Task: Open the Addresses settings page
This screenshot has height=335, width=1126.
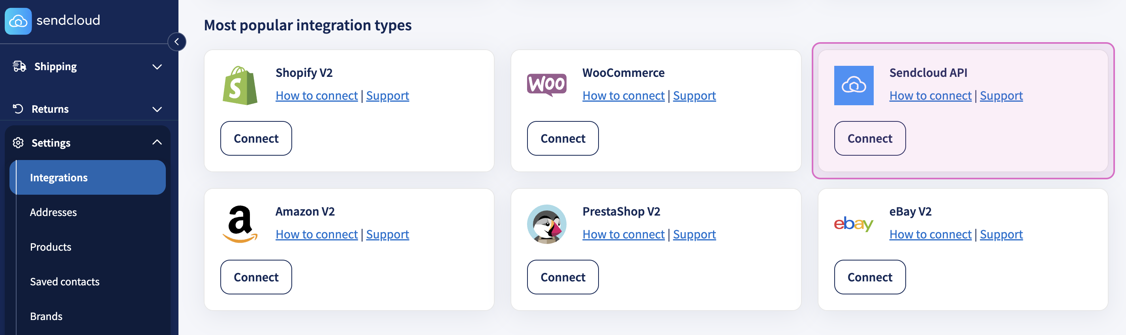Action: [53, 212]
